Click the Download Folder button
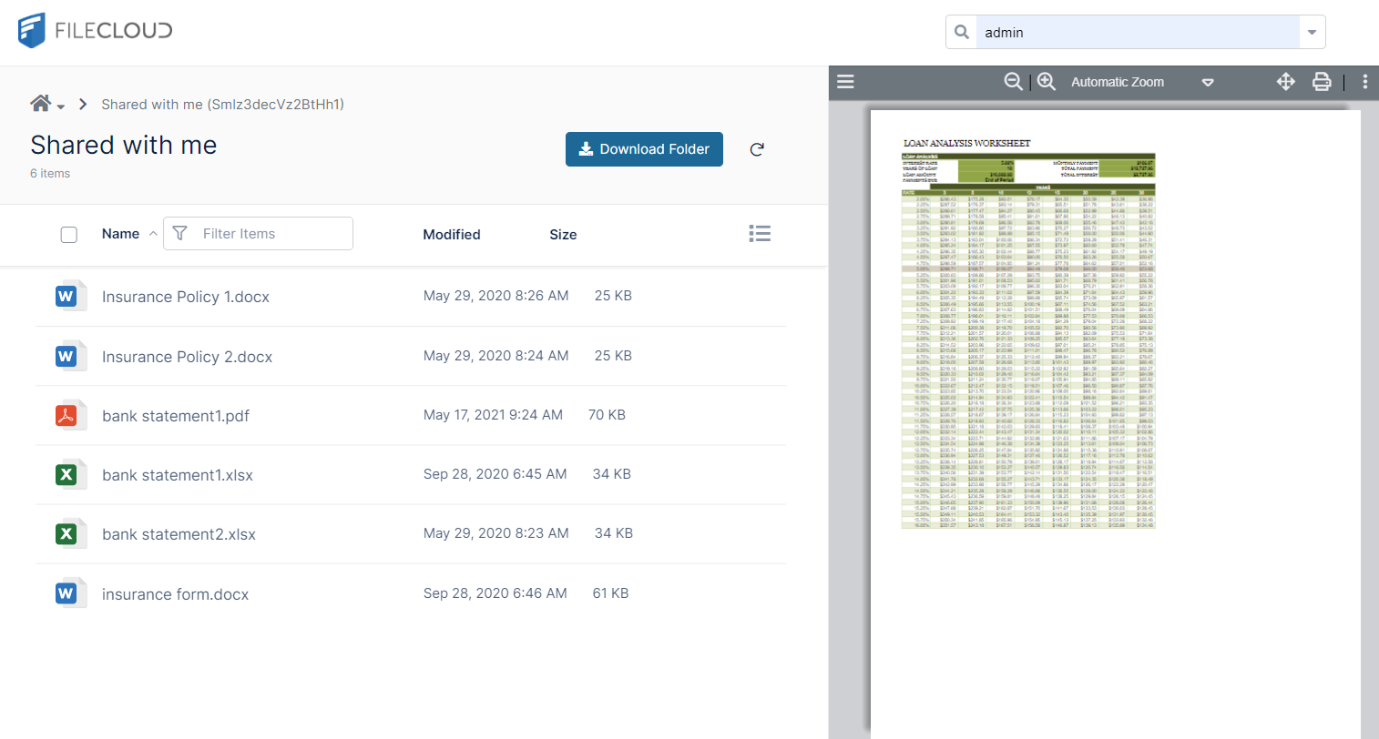 (644, 149)
